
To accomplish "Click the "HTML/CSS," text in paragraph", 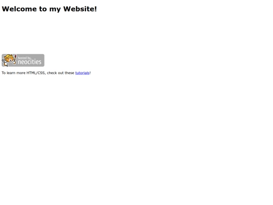I will point(36,73).
